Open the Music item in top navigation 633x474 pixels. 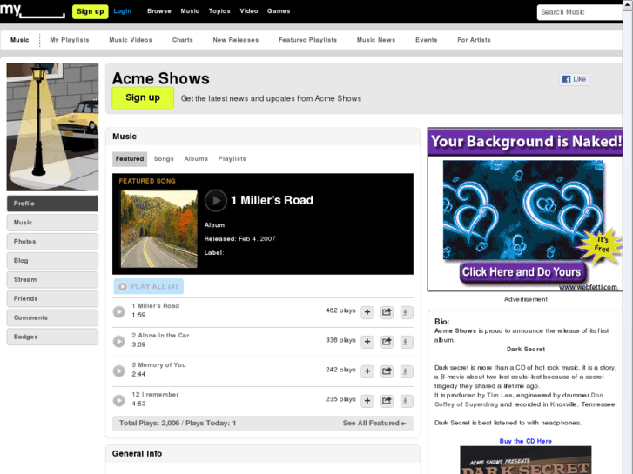tap(190, 11)
